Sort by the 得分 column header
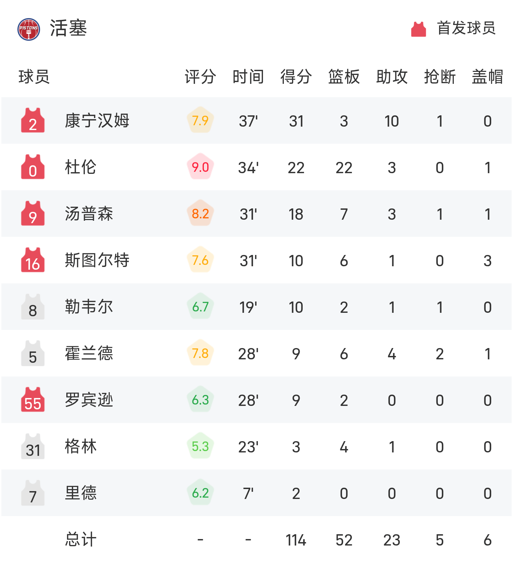513x564 pixels. click(296, 77)
